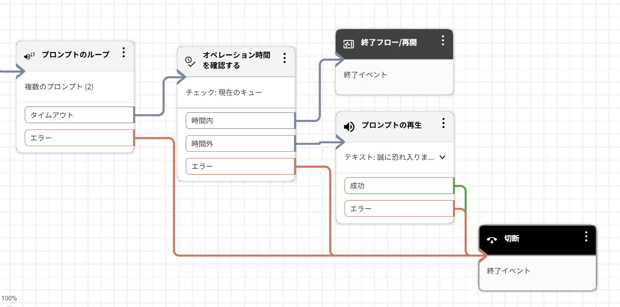Click the プロンプトのループ block title

(76, 55)
